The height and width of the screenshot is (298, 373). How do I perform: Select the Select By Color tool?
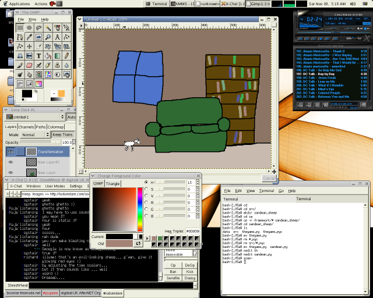coord(57,27)
